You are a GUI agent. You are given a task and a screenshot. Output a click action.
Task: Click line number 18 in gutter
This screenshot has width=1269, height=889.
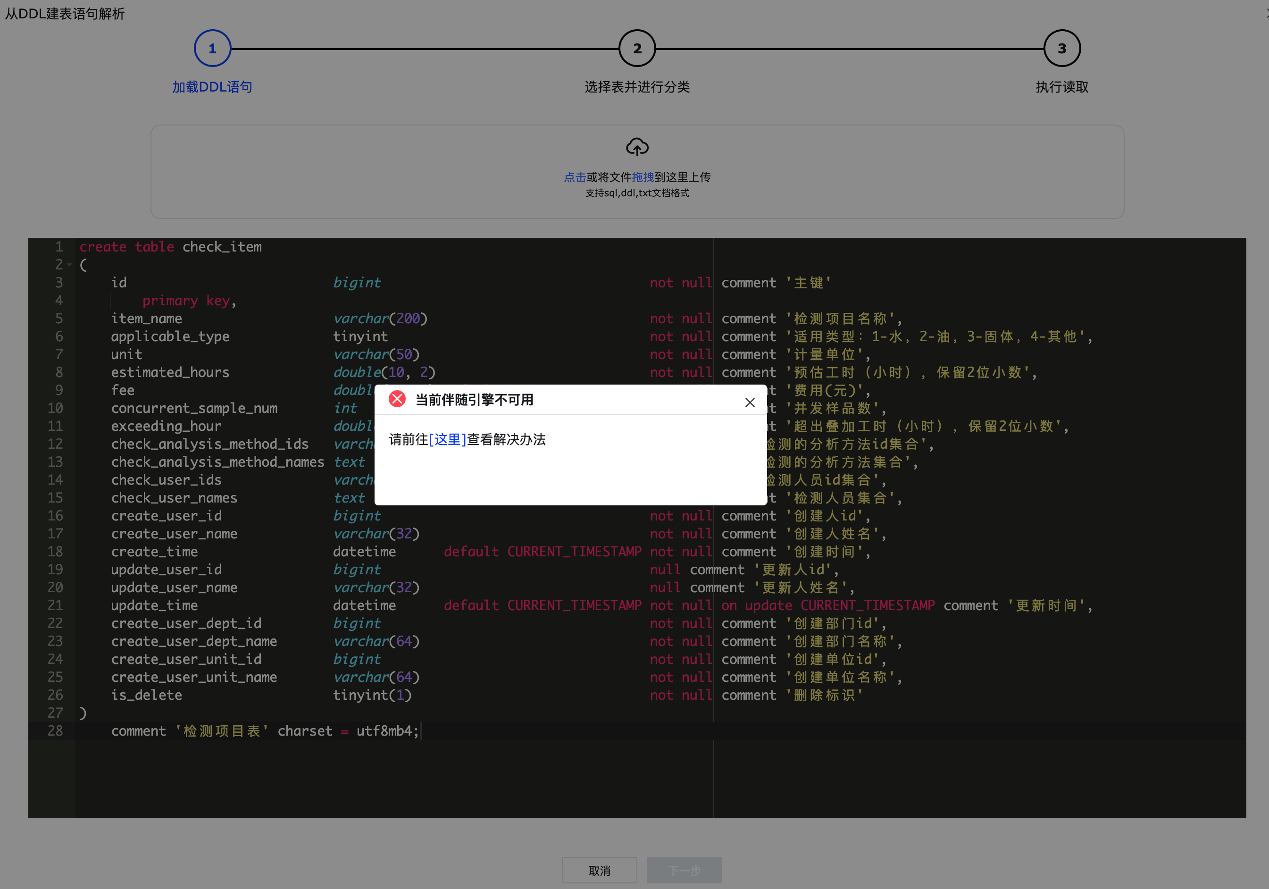(55, 551)
